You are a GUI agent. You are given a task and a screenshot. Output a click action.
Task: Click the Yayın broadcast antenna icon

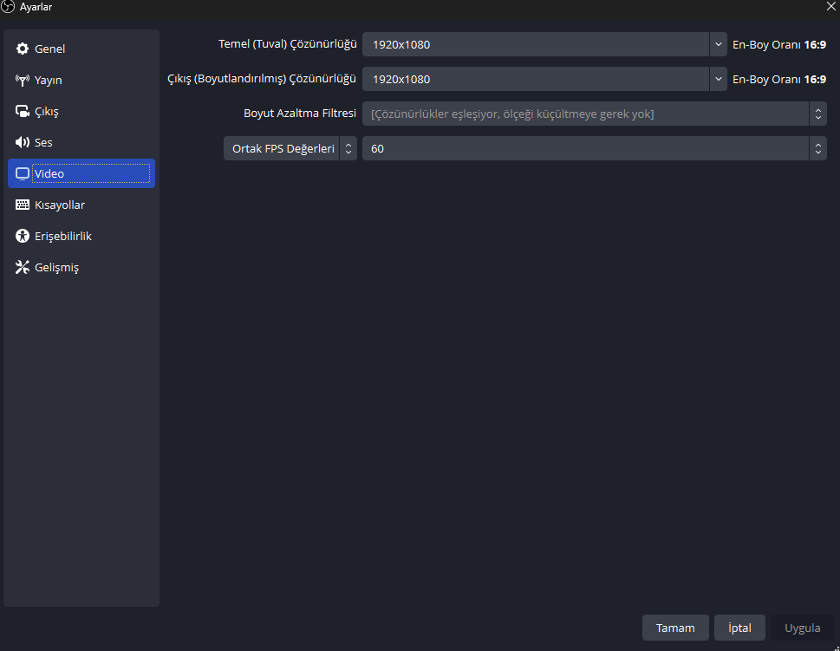pos(23,81)
